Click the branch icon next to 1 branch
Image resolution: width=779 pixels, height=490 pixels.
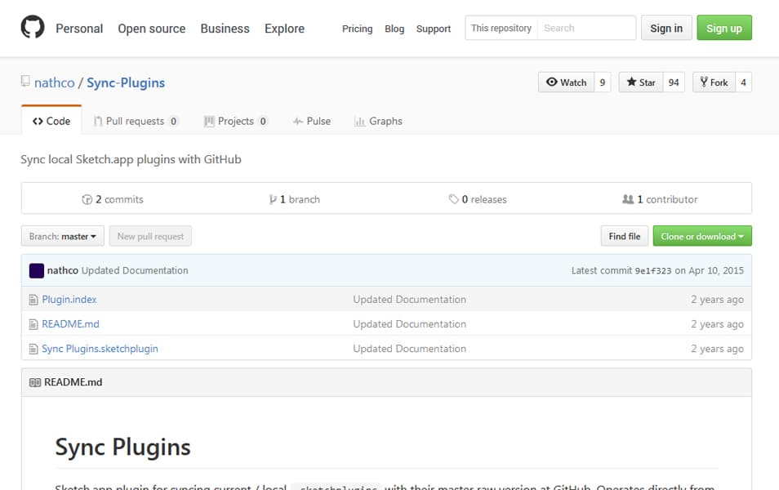coord(275,198)
